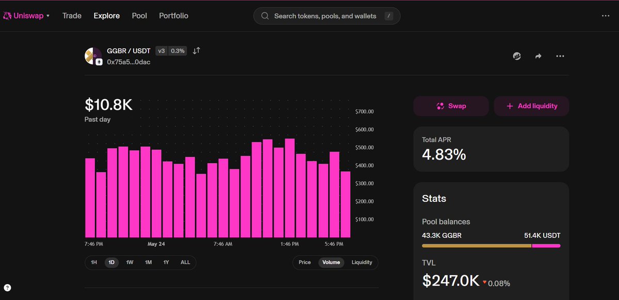This screenshot has width=619, height=300.
Task: Click the GGBR / USDT pair name
Action: click(x=129, y=50)
